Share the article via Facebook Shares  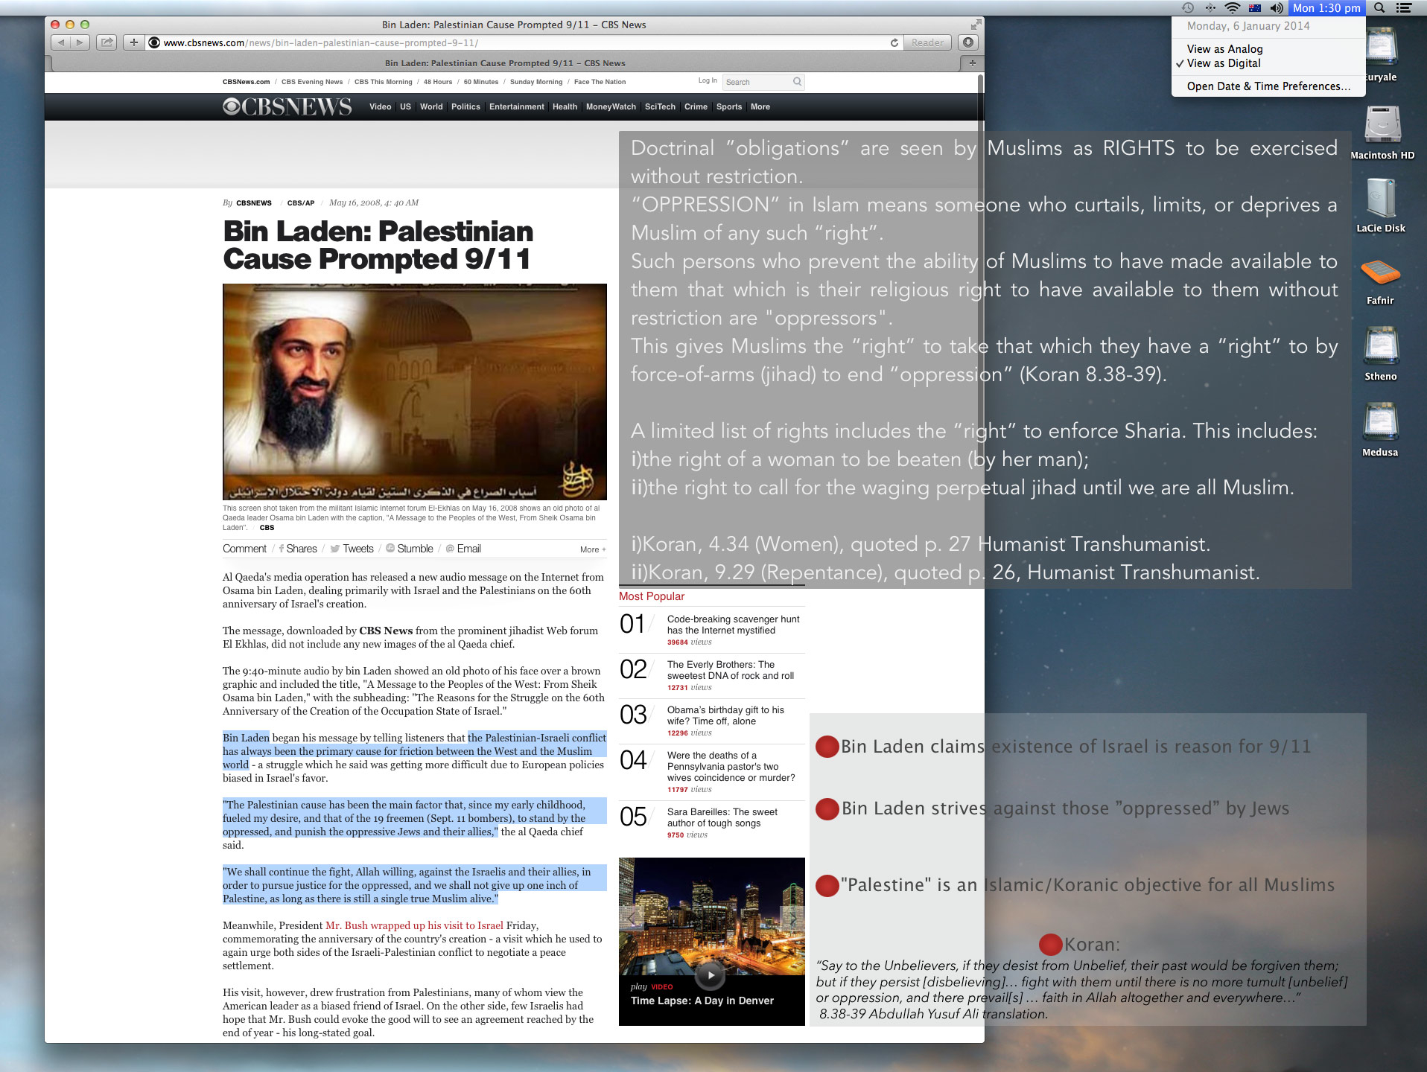point(298,549)
